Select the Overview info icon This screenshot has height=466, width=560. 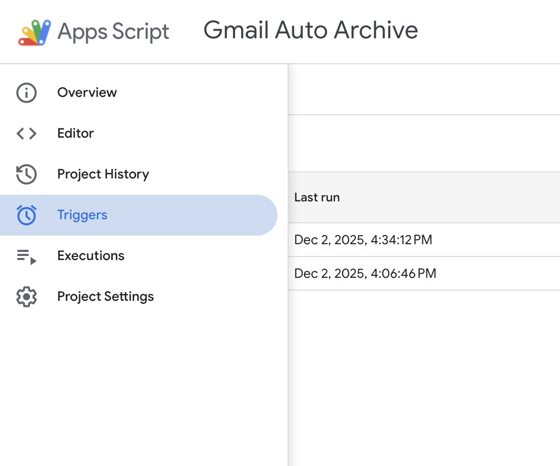coord(26,92)
